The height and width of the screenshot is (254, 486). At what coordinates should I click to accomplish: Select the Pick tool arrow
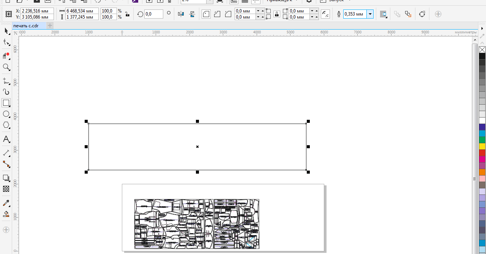[x=6, y=31]
